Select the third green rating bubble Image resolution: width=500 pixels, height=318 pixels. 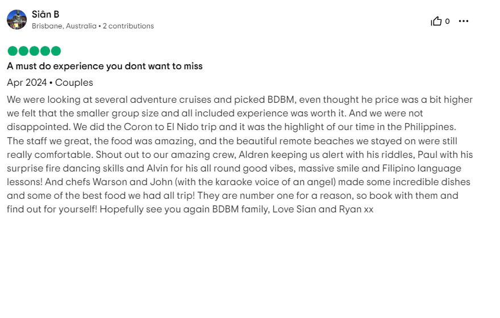(34, 51)
